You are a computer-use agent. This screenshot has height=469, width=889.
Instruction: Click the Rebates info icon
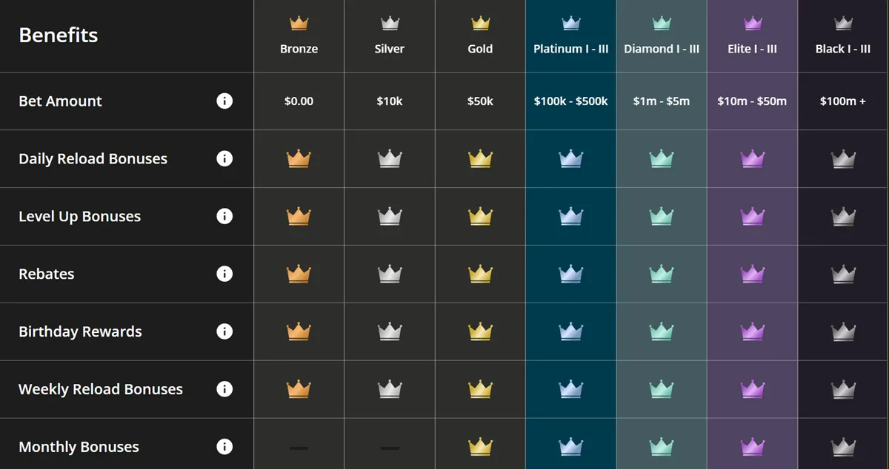tap(224, 274)
